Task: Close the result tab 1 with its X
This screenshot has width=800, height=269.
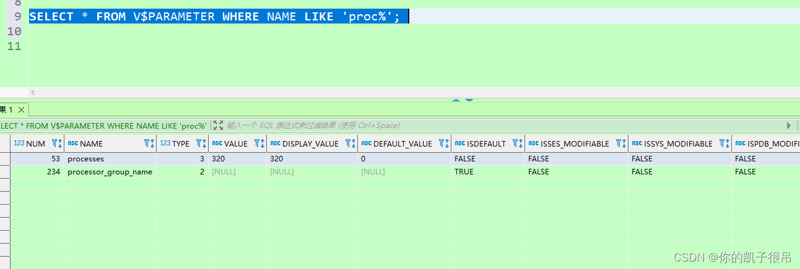Action: [20, 109]
